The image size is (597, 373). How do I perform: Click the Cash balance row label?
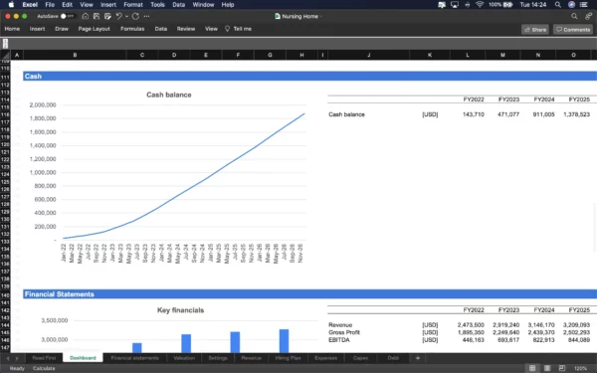click(x=346, y=114)
